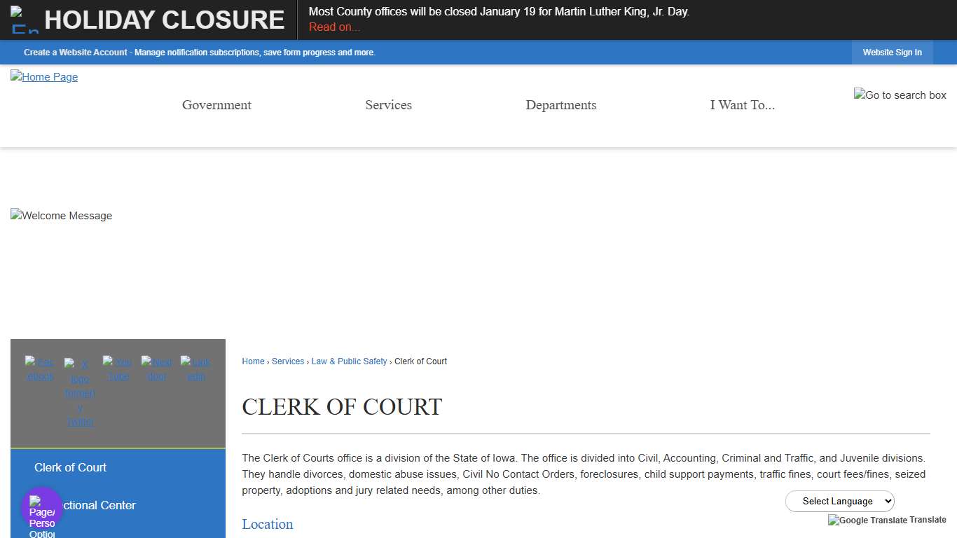Open the Select Language dropdown
The height and width of the screenshot is (538, 957).
840,501
